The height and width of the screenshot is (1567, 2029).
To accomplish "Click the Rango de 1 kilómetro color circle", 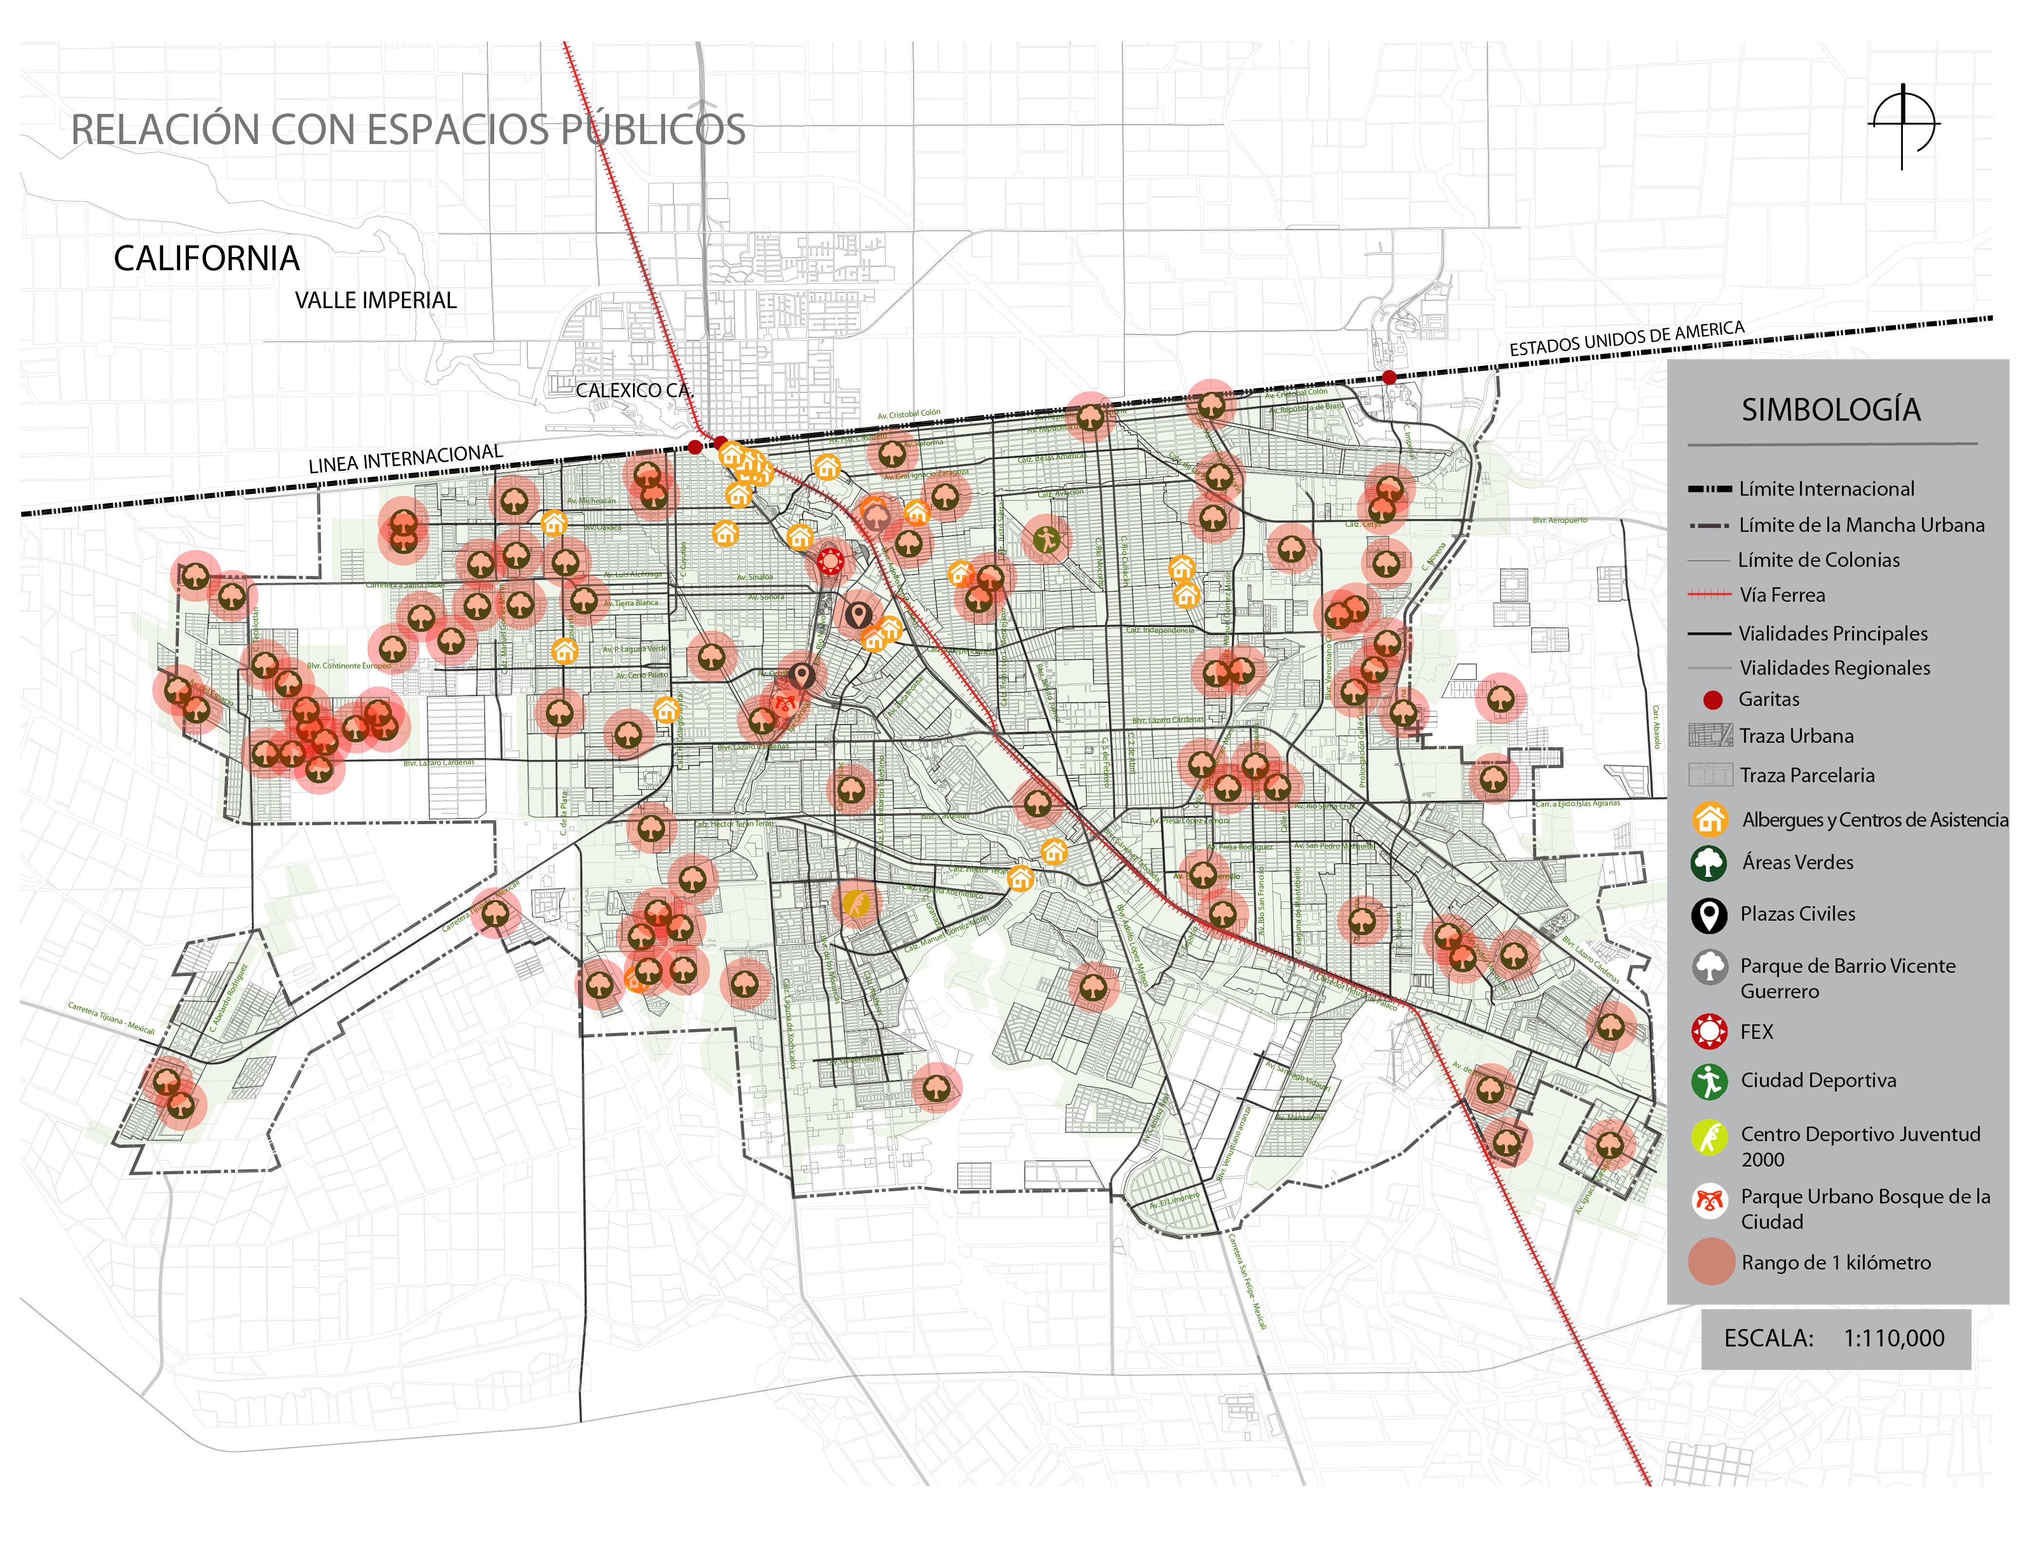I will tap(1711, 1261).
